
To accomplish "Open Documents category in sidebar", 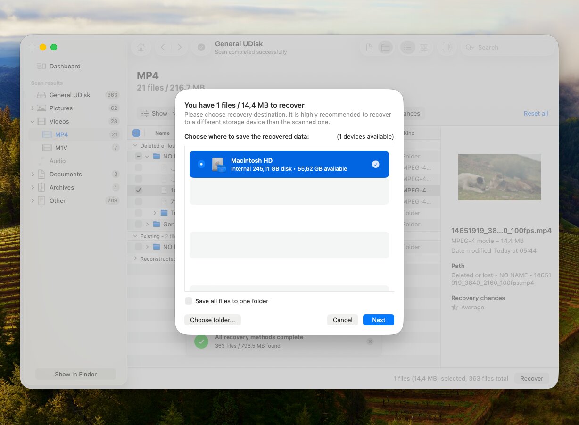I will pos(66,174).
